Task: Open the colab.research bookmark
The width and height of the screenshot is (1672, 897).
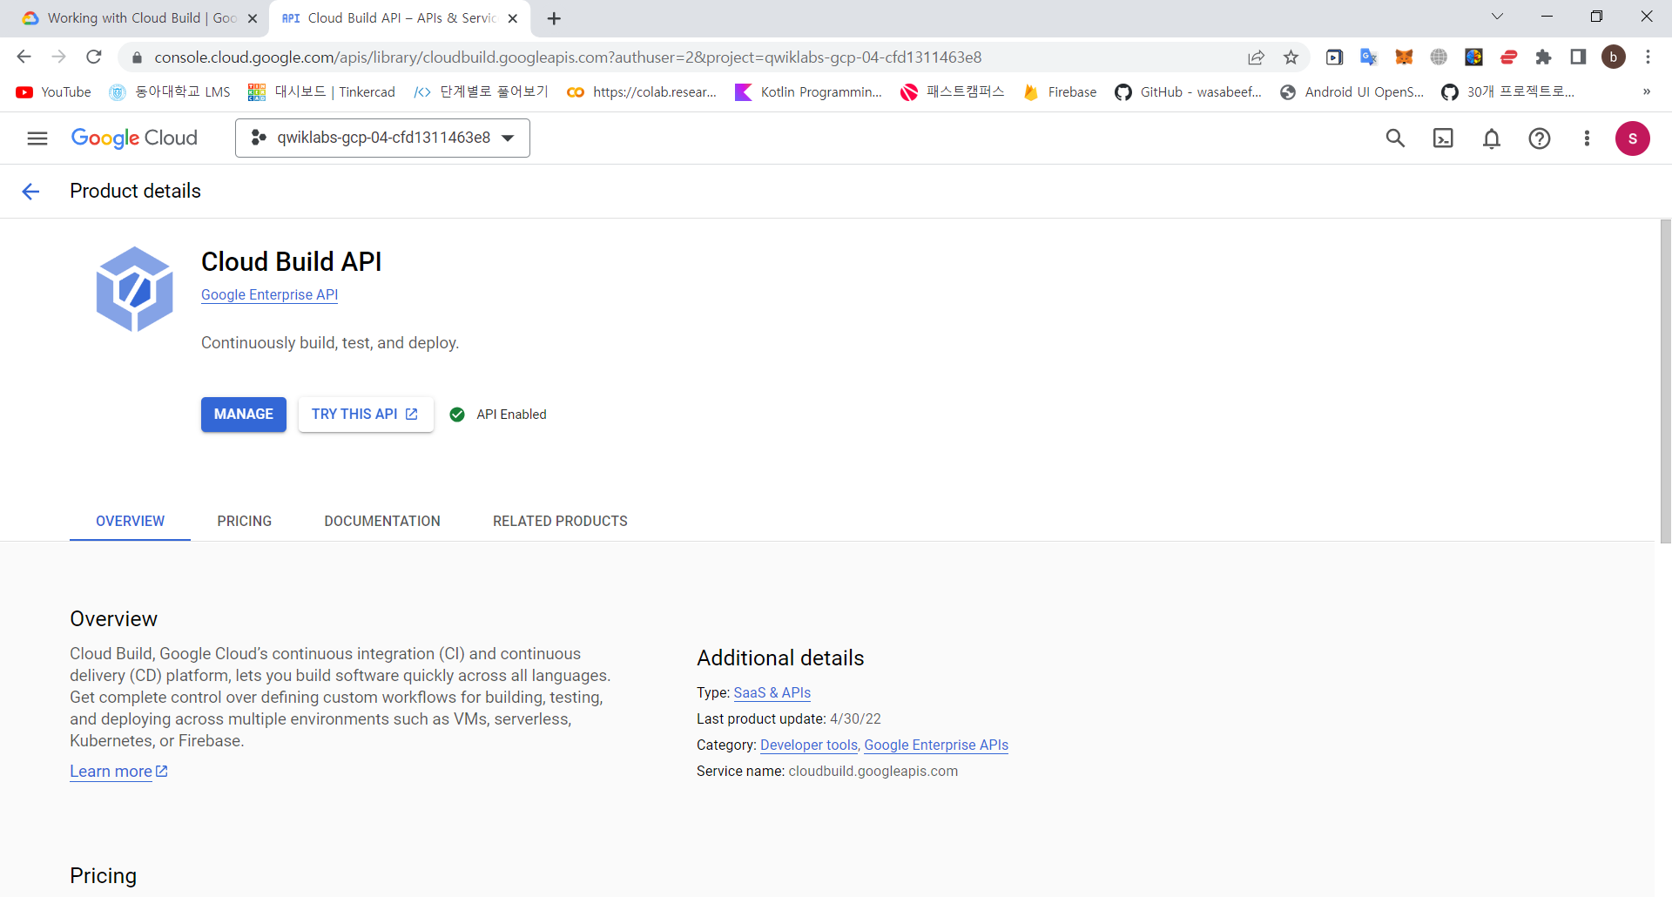Action: click(642, 92)
